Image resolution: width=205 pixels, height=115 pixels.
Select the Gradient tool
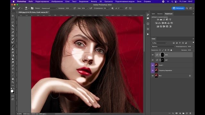coord(13,56)
